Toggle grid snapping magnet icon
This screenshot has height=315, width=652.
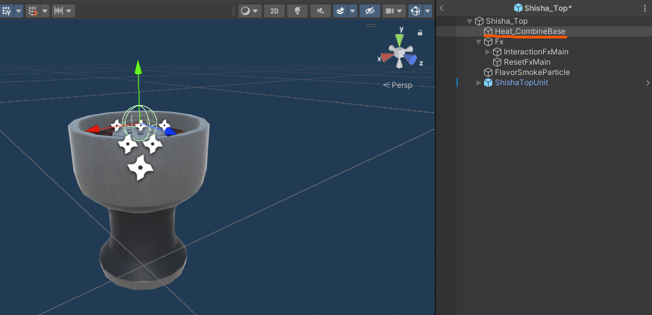(32, 12)
